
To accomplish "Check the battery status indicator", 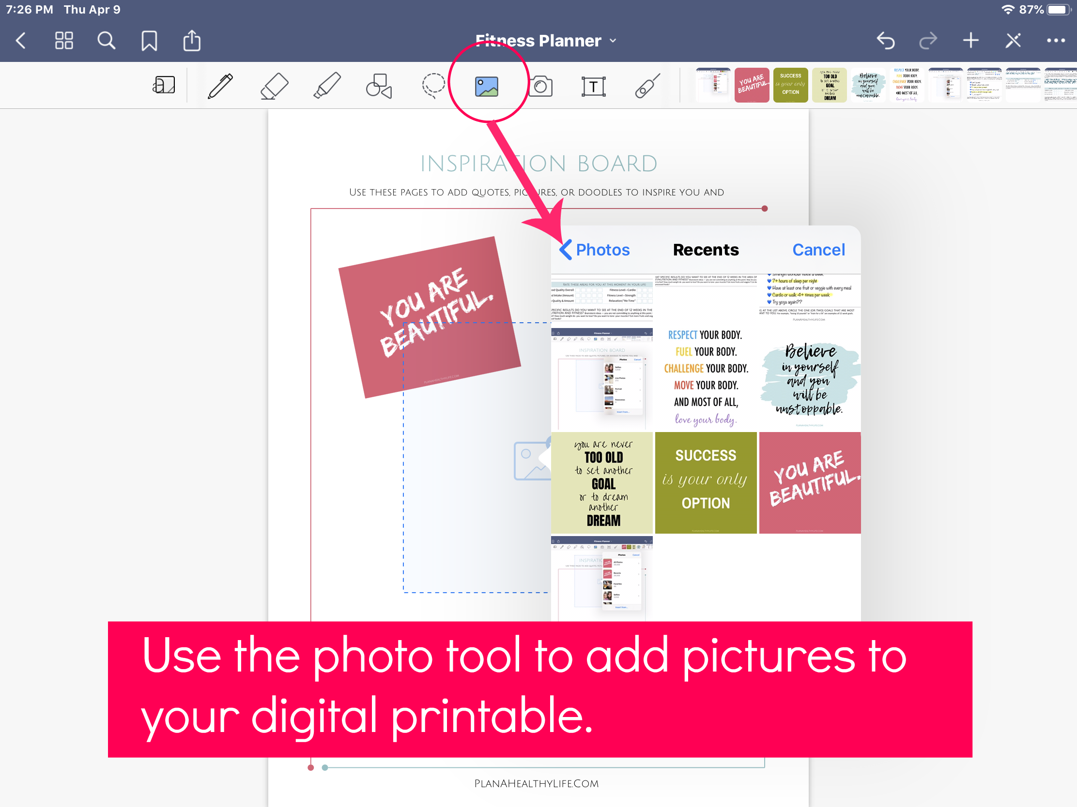I will coord(1058,10).
